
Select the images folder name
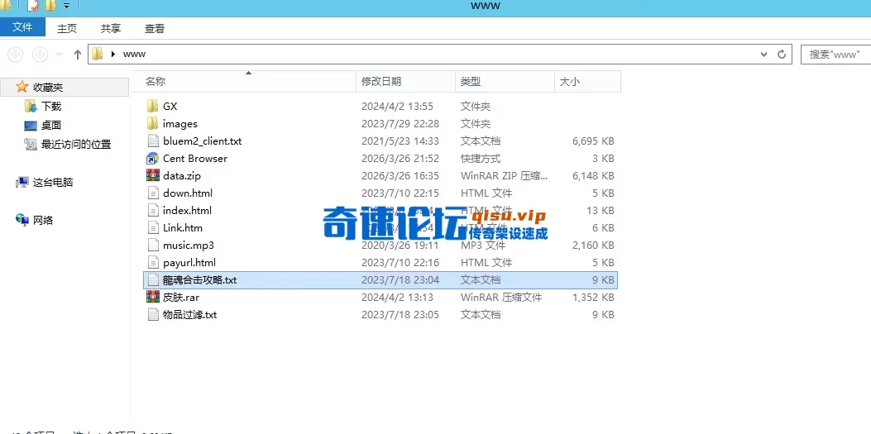(180, 124)
